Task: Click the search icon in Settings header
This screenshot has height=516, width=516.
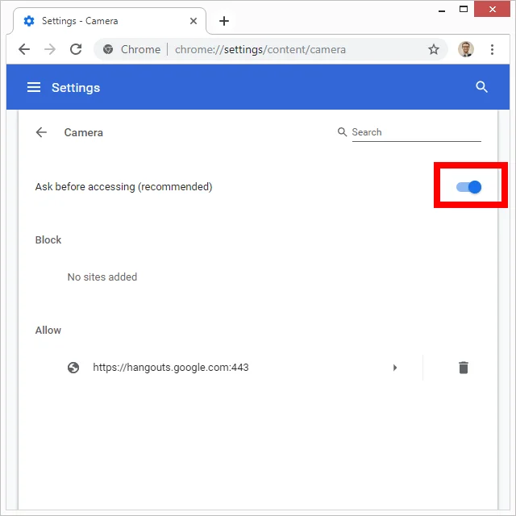Action: click(481, 87)
